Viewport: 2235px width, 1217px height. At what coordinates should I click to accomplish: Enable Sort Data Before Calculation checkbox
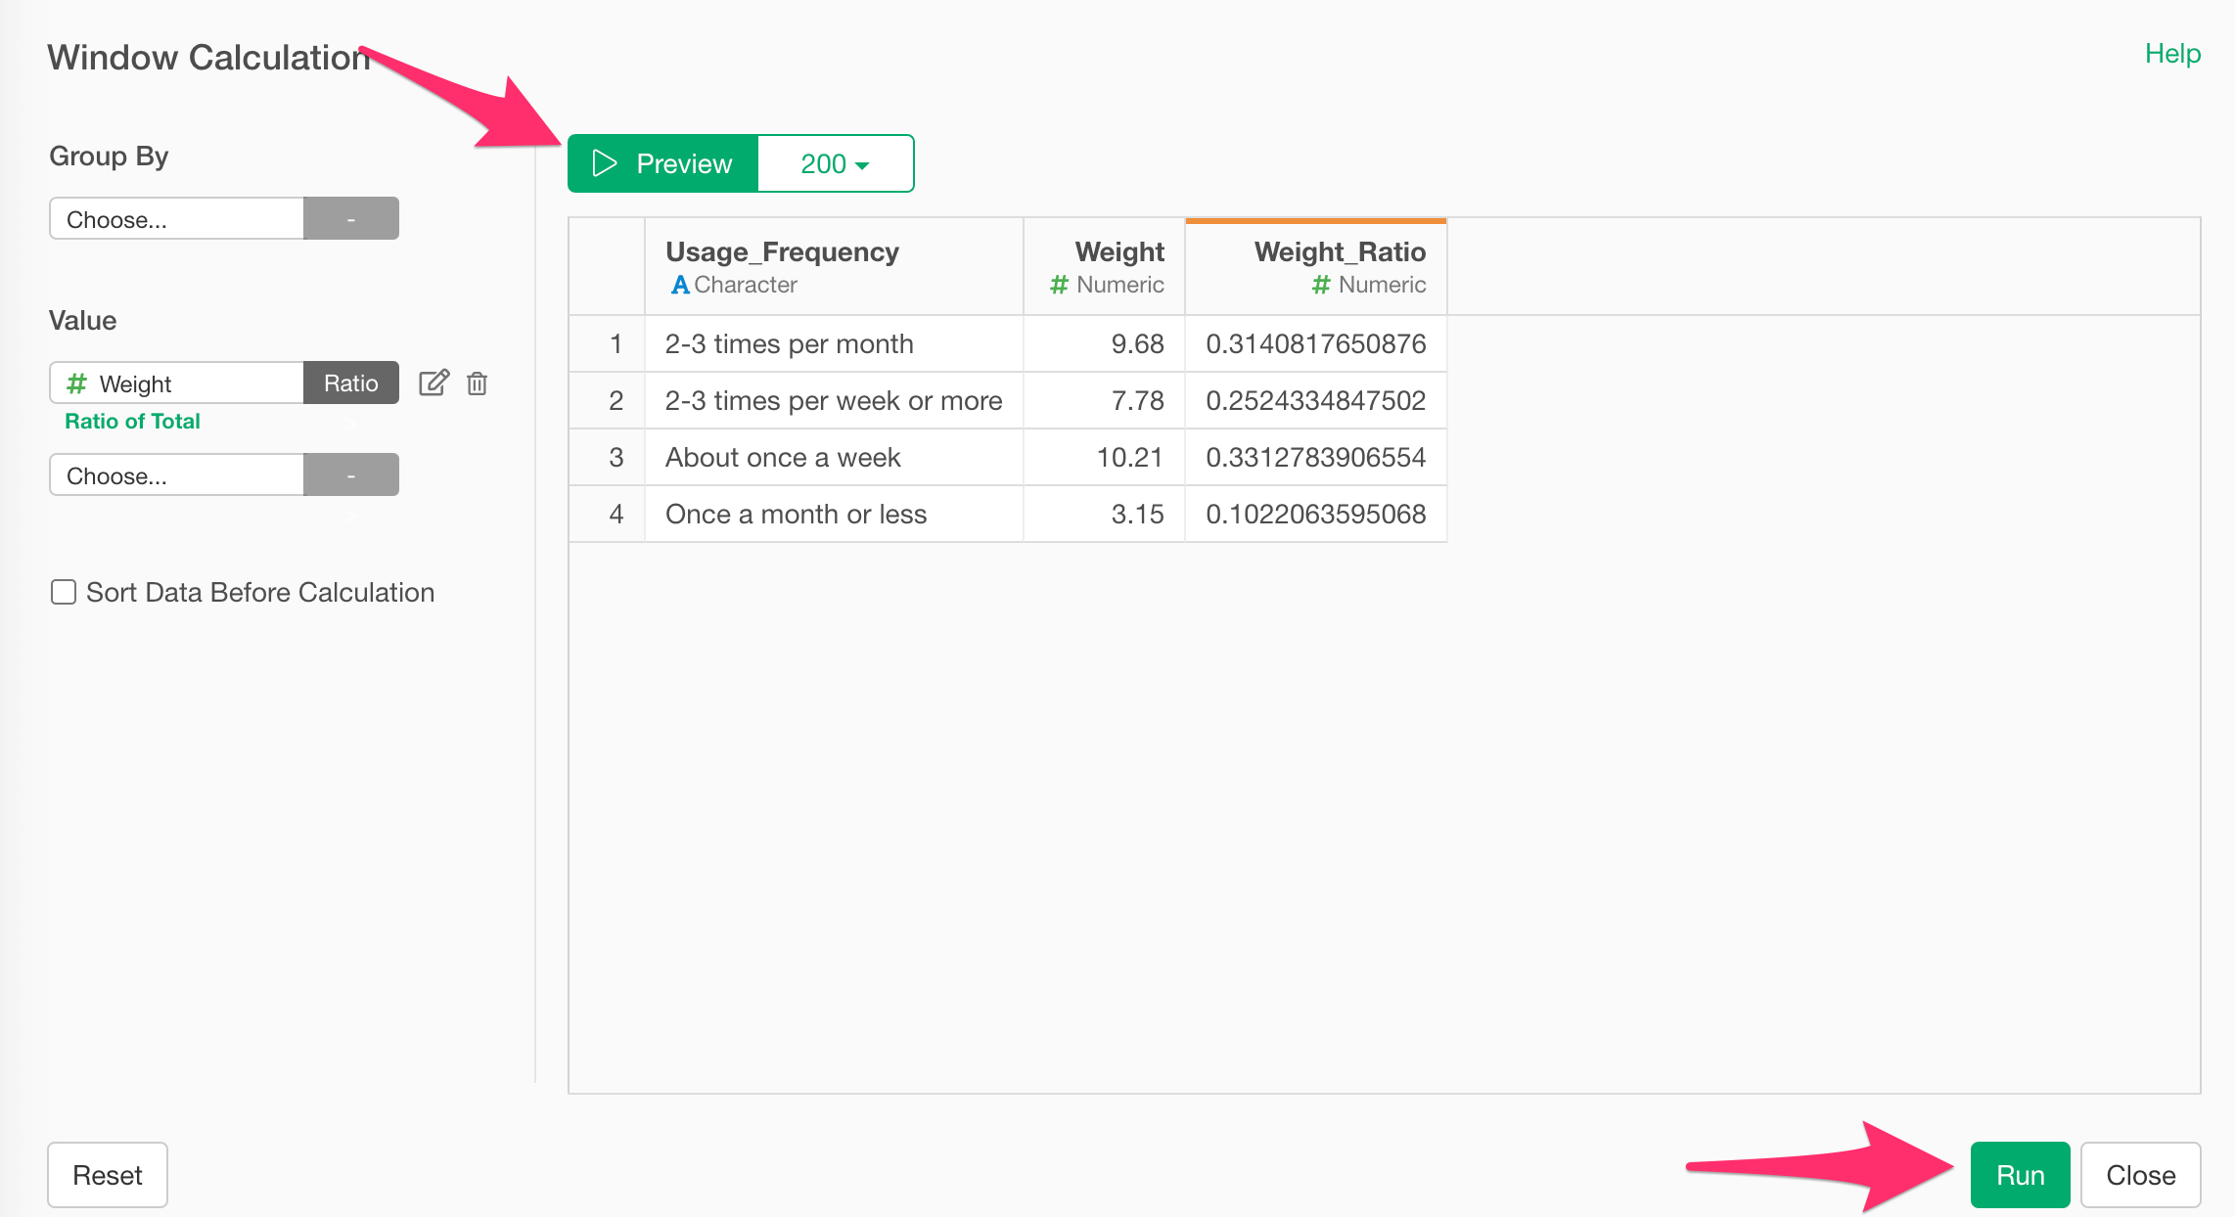(64, 592)
